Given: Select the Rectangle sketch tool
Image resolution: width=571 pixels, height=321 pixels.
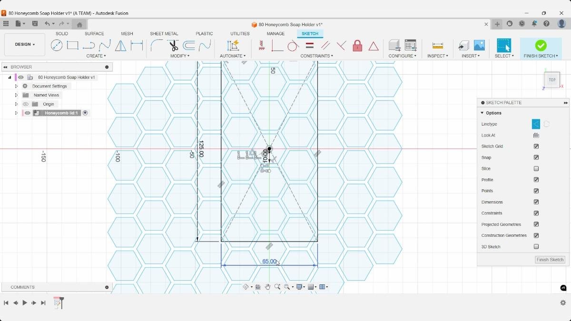Looking at the screenshot, I should (x=72, y=45).
